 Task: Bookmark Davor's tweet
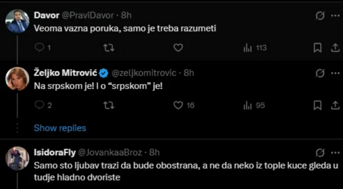point(317,48)
